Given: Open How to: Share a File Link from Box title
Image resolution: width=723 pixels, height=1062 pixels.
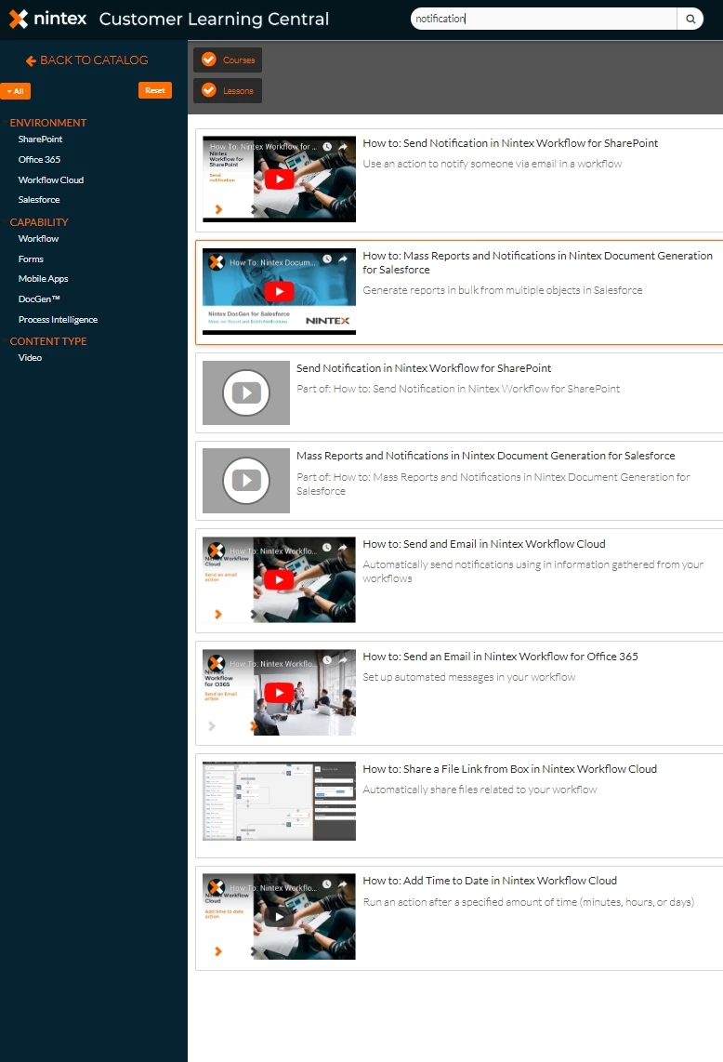Looking at the screenshot, I should pyautogui.click(x=510, y=769).
